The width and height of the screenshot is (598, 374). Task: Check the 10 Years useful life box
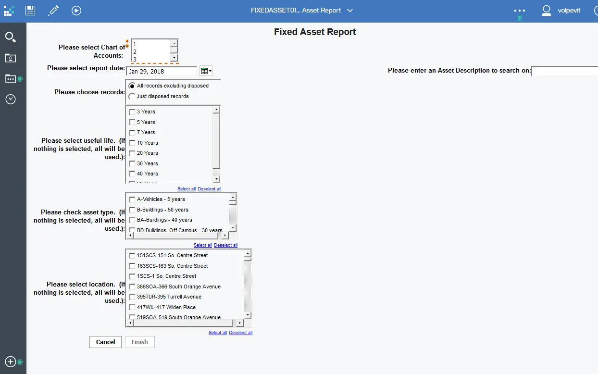[x=132, y=143]
